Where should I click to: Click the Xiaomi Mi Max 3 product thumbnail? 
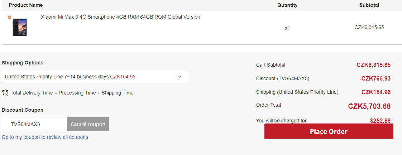(20, 27)
